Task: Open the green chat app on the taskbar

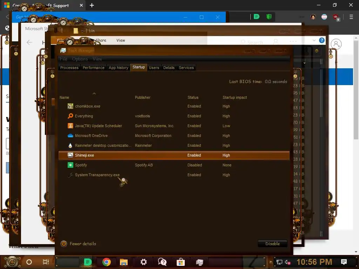Action: (88, 262)
